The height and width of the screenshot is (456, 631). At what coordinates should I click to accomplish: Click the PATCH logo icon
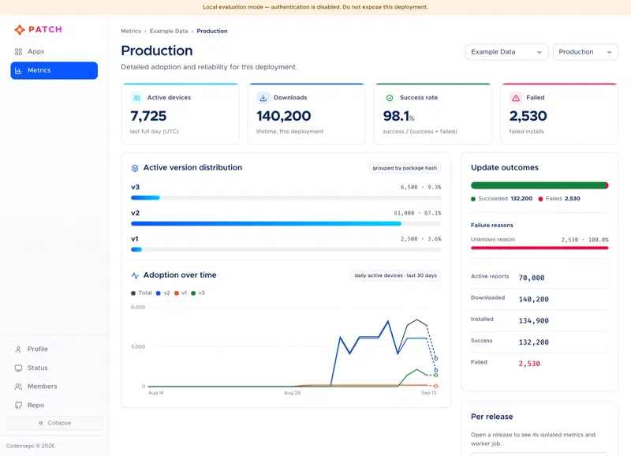coord(19,29)
